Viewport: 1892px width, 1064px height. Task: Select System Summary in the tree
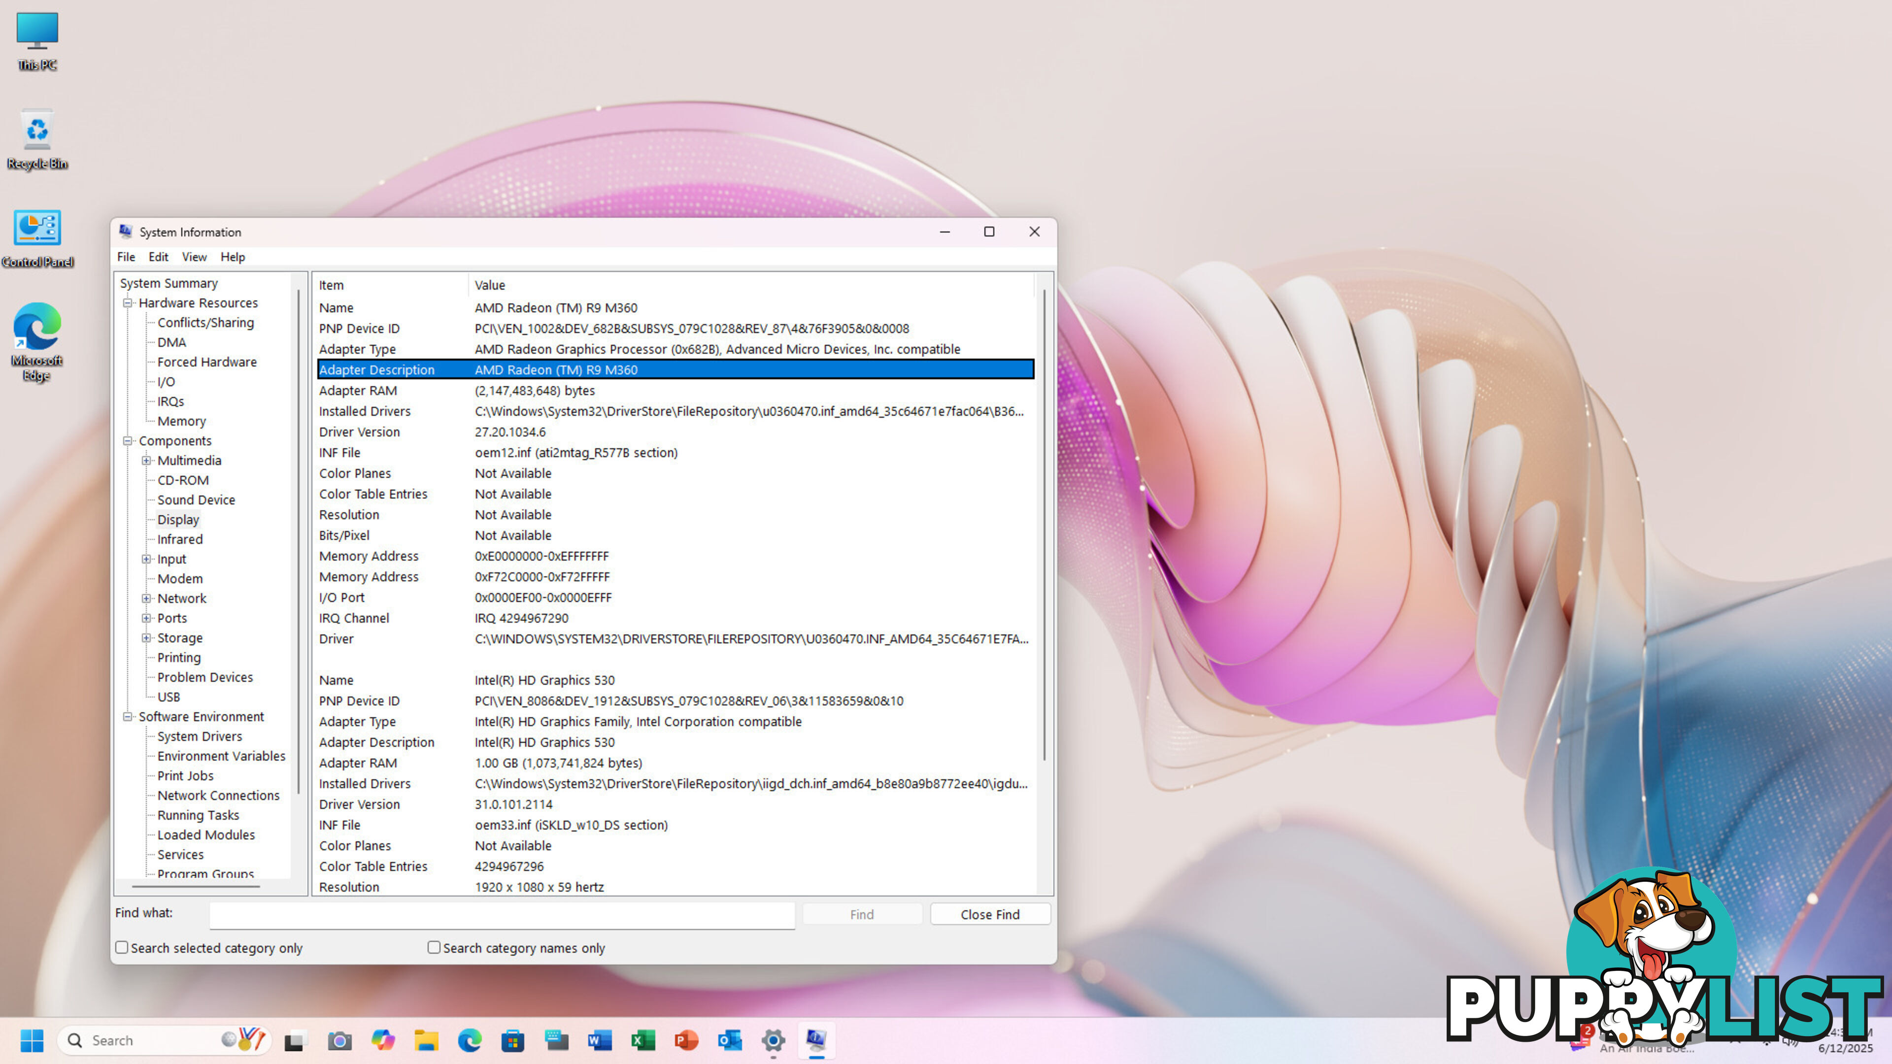(169, 283)
